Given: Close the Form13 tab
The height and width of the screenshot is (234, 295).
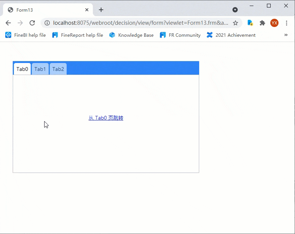Looking at the screenshot, I should 87,10.
